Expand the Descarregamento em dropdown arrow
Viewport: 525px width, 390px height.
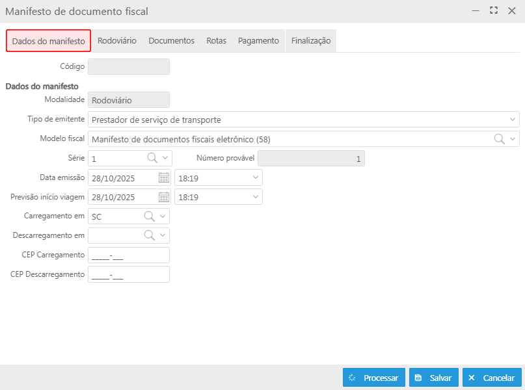click(x=164, y=235)
